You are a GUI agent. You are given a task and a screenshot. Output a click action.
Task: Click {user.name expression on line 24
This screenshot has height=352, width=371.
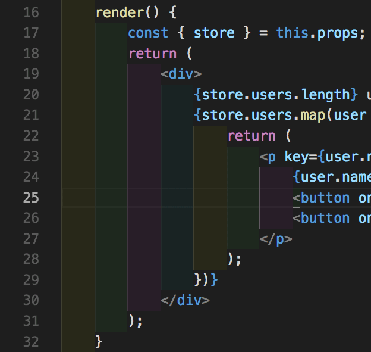(332, 177)
